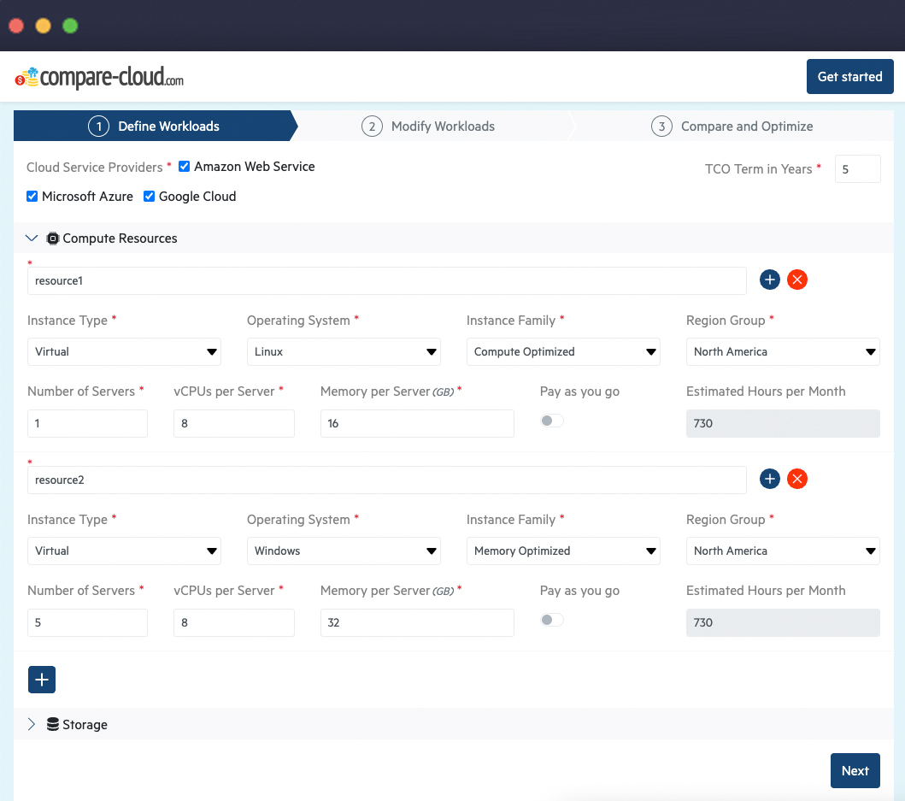
Task: Expand the Storage section chevron
Action: click(32, 725)
